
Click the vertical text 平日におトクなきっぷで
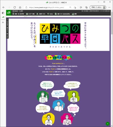tap(85, 35)
